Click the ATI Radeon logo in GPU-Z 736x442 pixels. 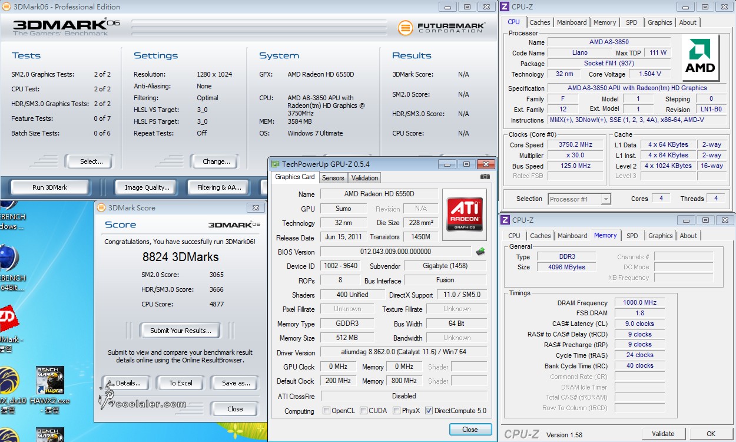465,214
